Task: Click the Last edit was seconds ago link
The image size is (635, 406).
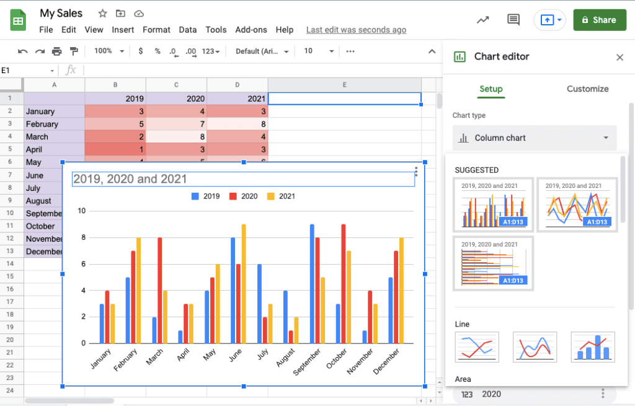Action: pos(356,29)
